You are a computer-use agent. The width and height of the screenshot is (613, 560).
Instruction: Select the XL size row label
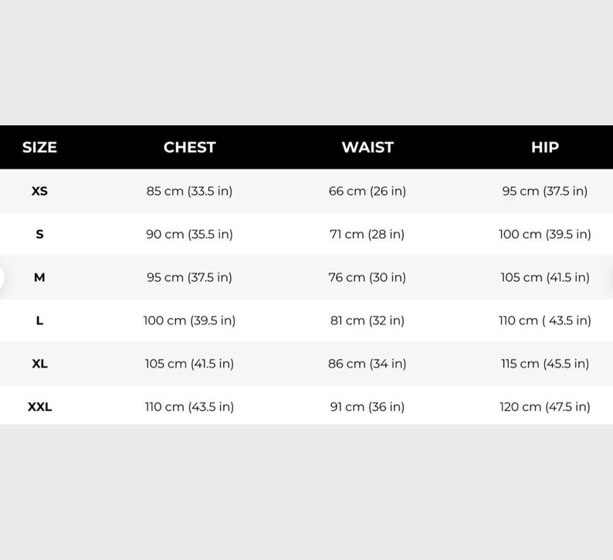[x=39, y=364]
